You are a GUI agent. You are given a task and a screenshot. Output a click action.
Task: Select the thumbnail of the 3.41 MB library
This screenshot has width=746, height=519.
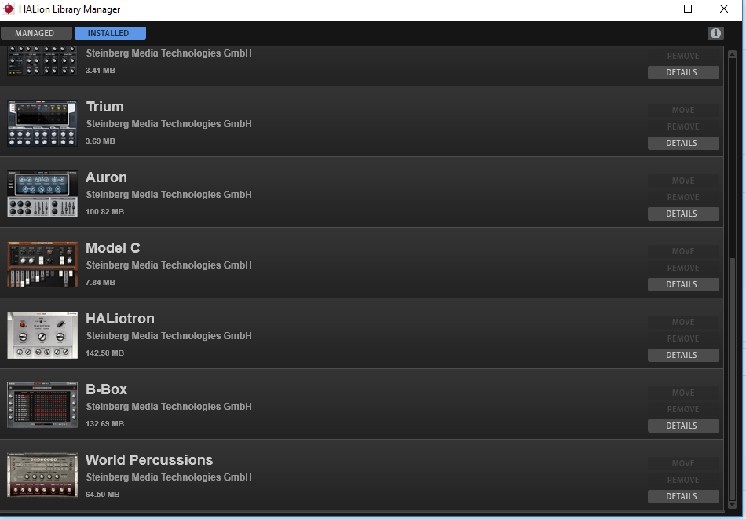coord(42,61)
